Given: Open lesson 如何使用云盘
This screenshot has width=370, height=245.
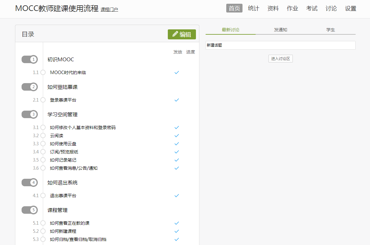Looking at the screenshot, I should click(x=63, y=144).
